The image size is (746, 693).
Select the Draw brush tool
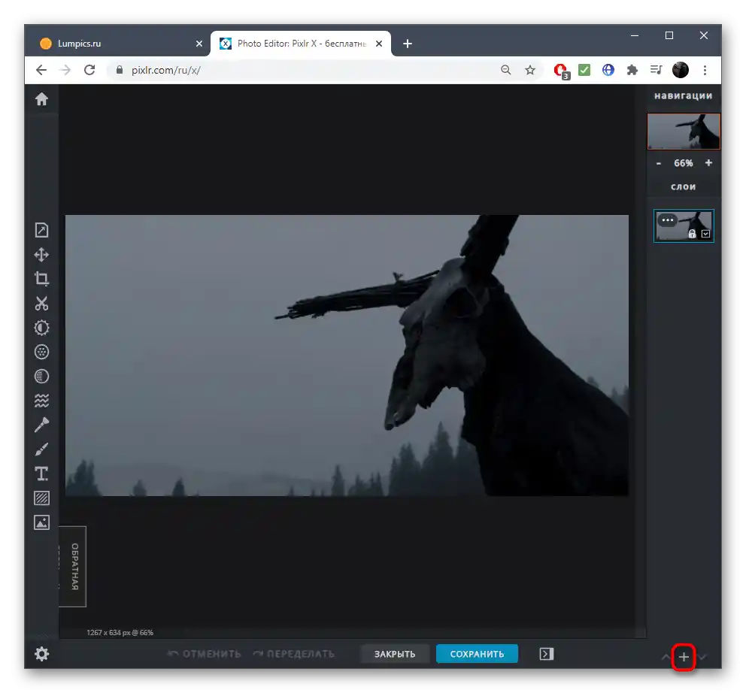(x=41, y=449)
